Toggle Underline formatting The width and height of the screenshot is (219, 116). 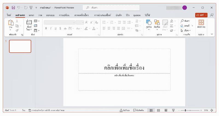click(x=56, y=28)
